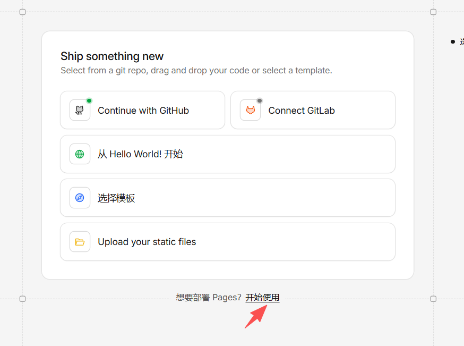
Task: Select the Connect GitLab label
Action: [302, 111]
